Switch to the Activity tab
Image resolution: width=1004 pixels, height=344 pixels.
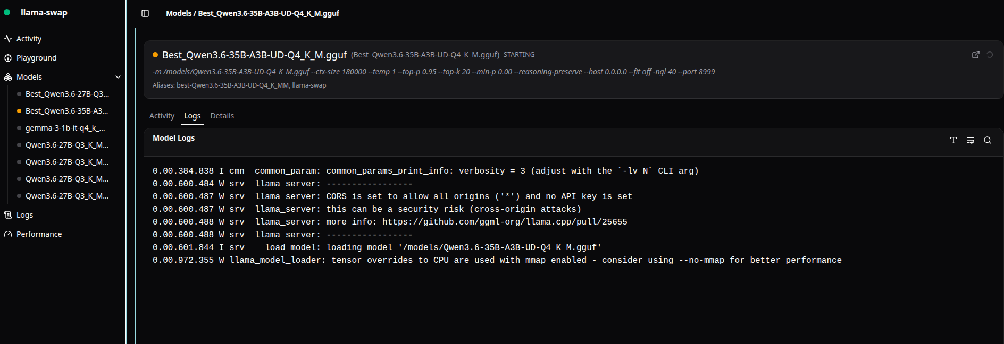coord(162,116)
